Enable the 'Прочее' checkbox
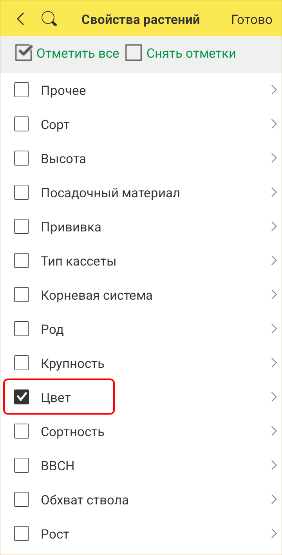This screenshot has width=282, height=555. (22, 90)
